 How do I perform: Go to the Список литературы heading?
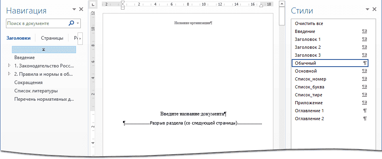[36, 91]
